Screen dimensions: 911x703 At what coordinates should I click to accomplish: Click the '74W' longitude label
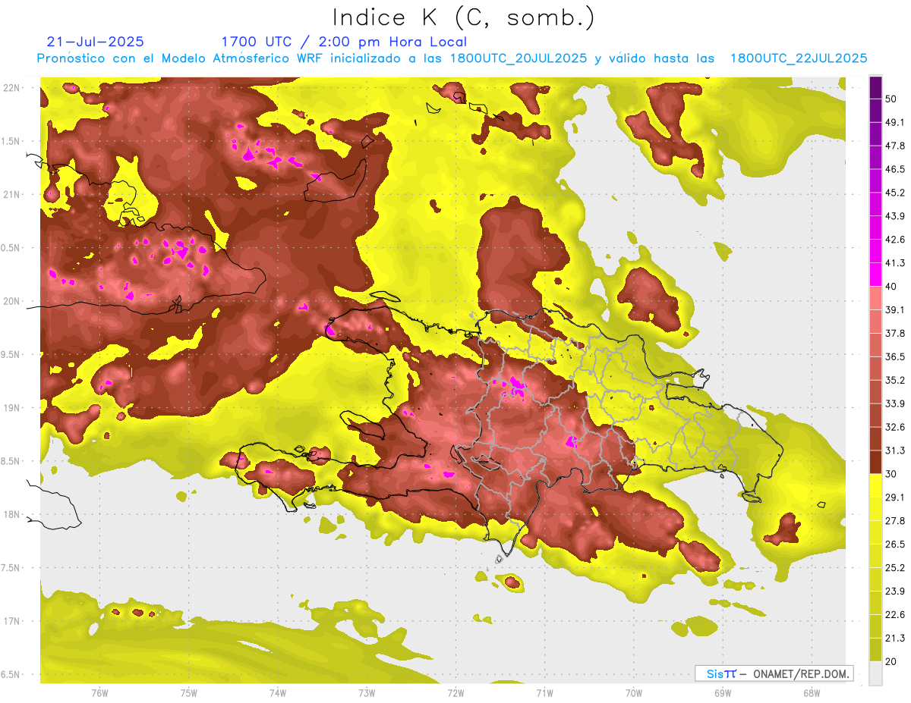click(x=278, y=692)
